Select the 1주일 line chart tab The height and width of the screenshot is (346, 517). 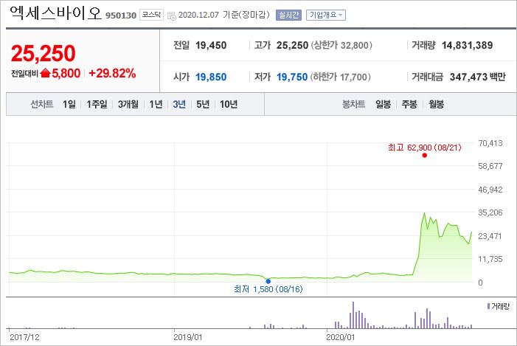click(97, 104)
